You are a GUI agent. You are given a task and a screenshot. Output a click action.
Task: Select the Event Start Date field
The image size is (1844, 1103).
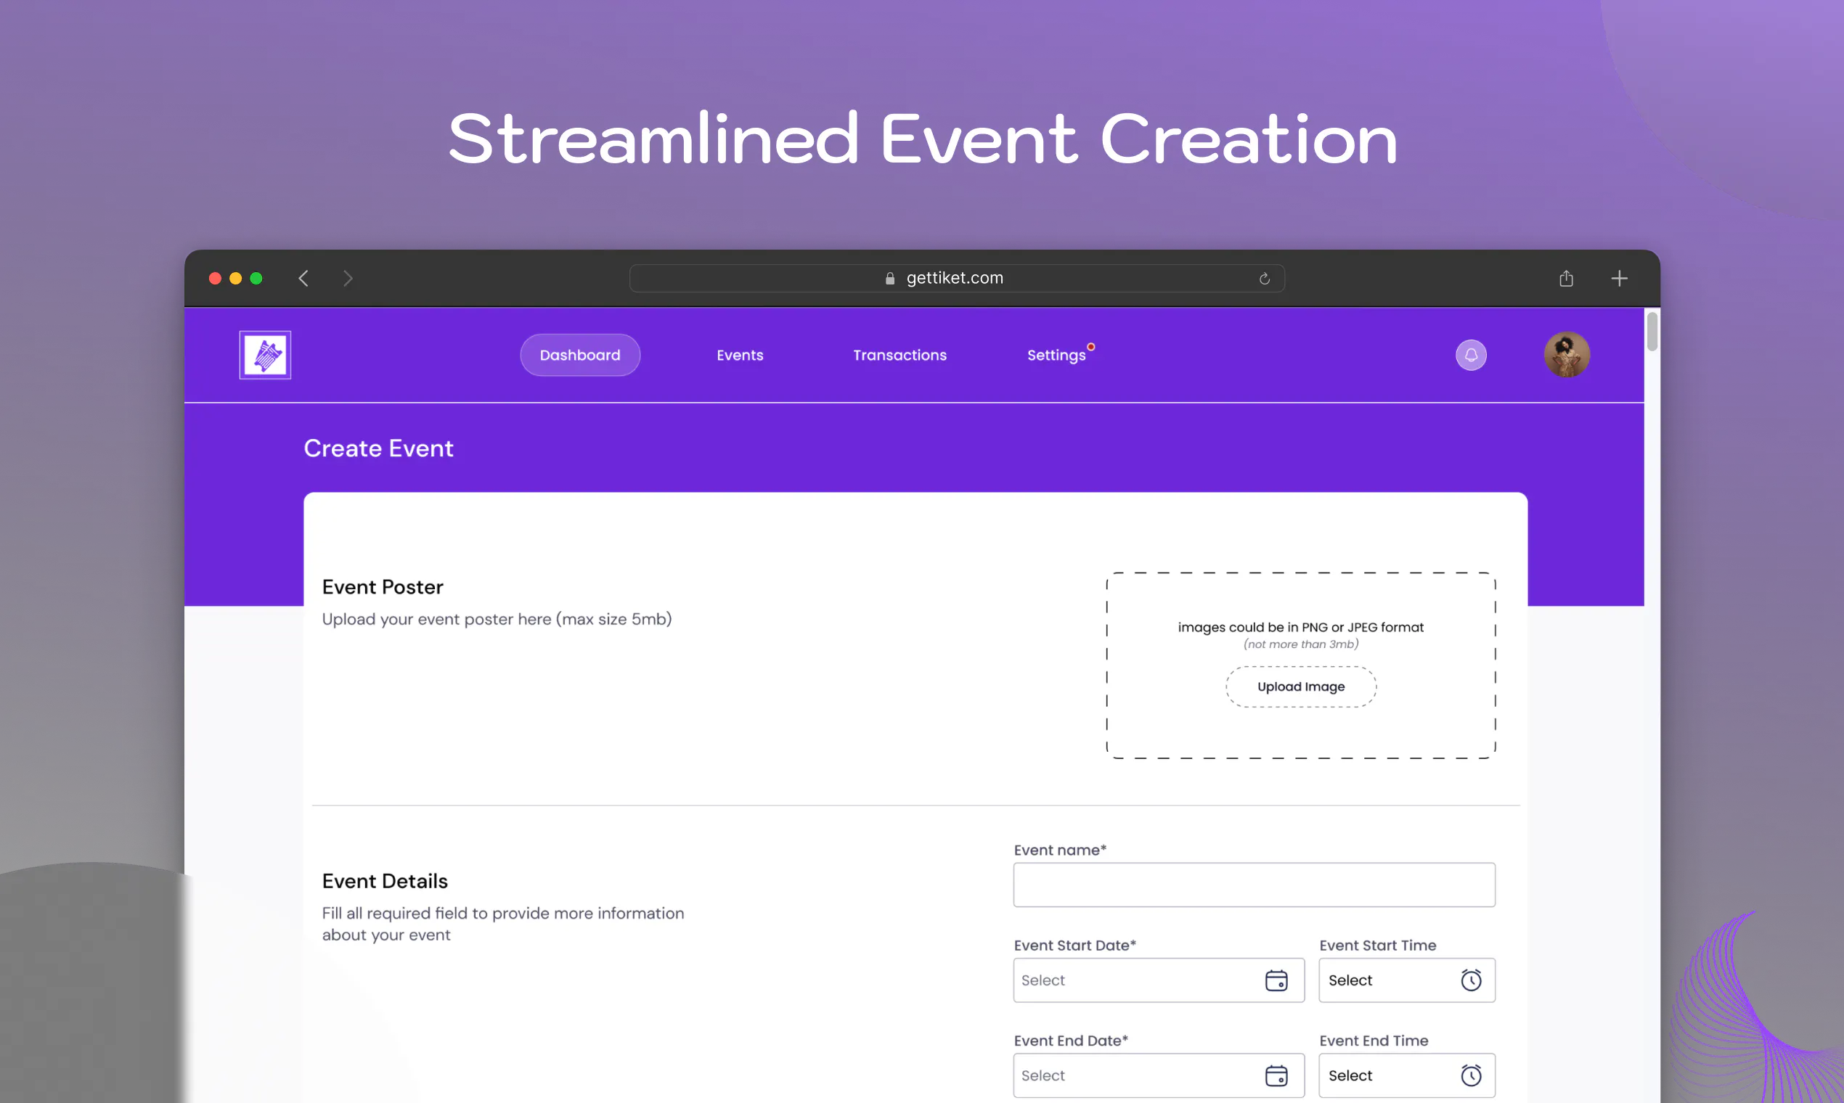point(1159,980)
